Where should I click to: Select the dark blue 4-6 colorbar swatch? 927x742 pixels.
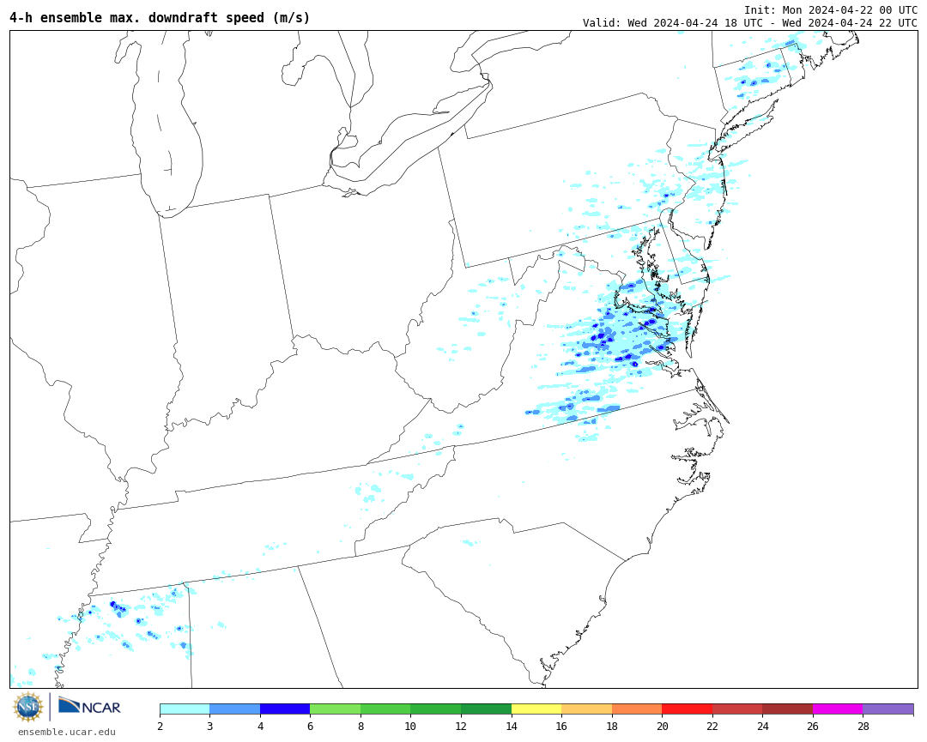(x=285, y=709)
